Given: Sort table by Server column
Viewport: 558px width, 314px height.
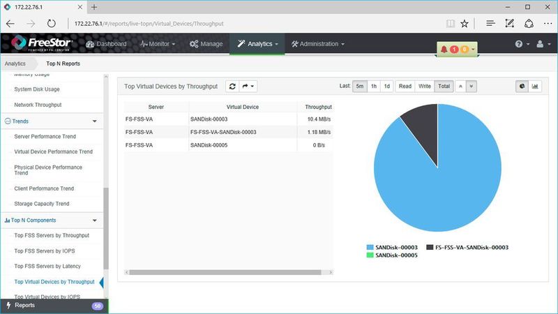Looking at the screenshot, I should 156,107.
